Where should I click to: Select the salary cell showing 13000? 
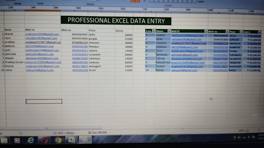(x=129, y=51)
